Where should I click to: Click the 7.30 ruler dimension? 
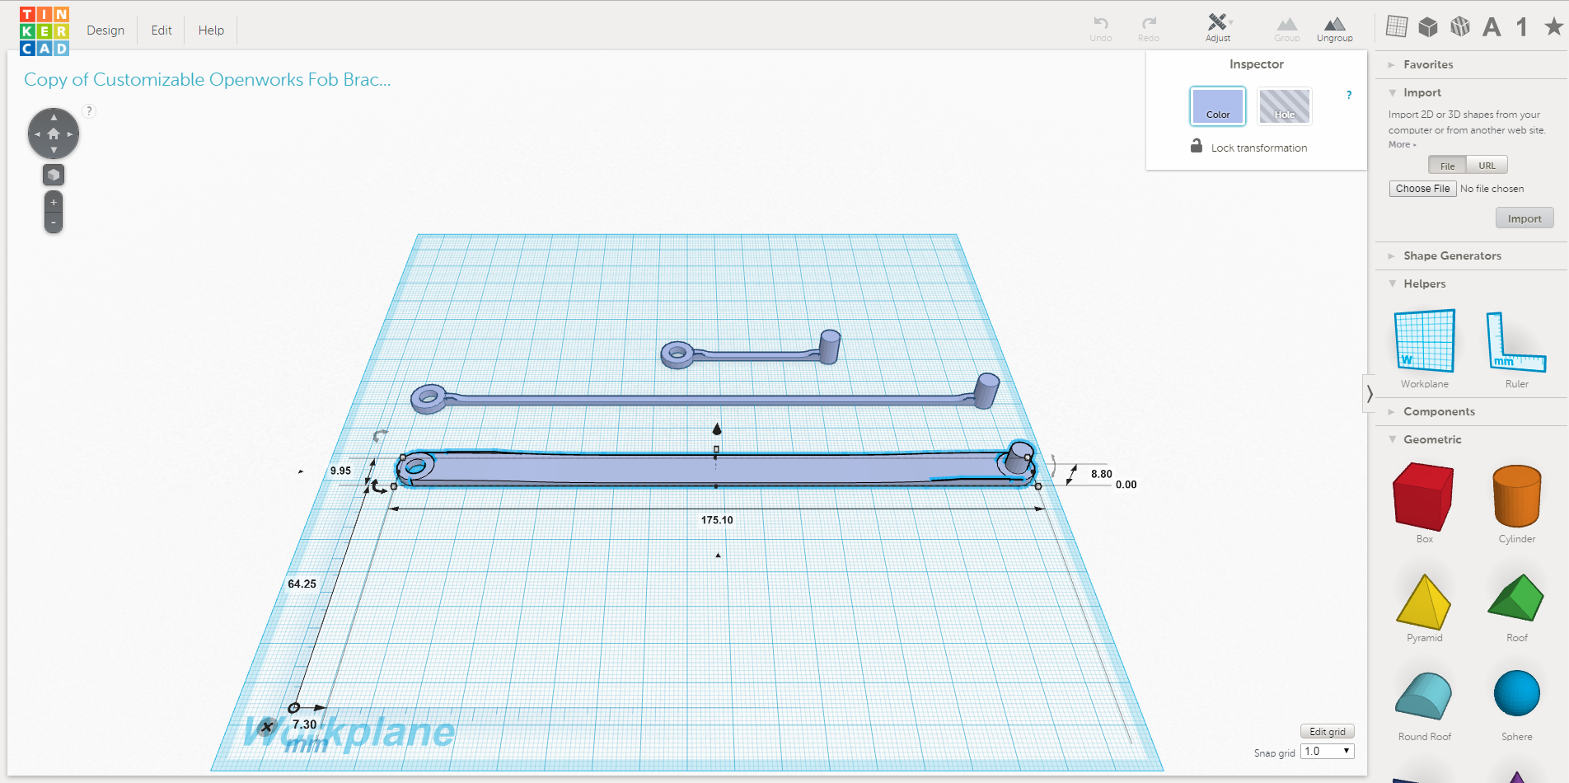pyautogui.click(x=304, y=724)
